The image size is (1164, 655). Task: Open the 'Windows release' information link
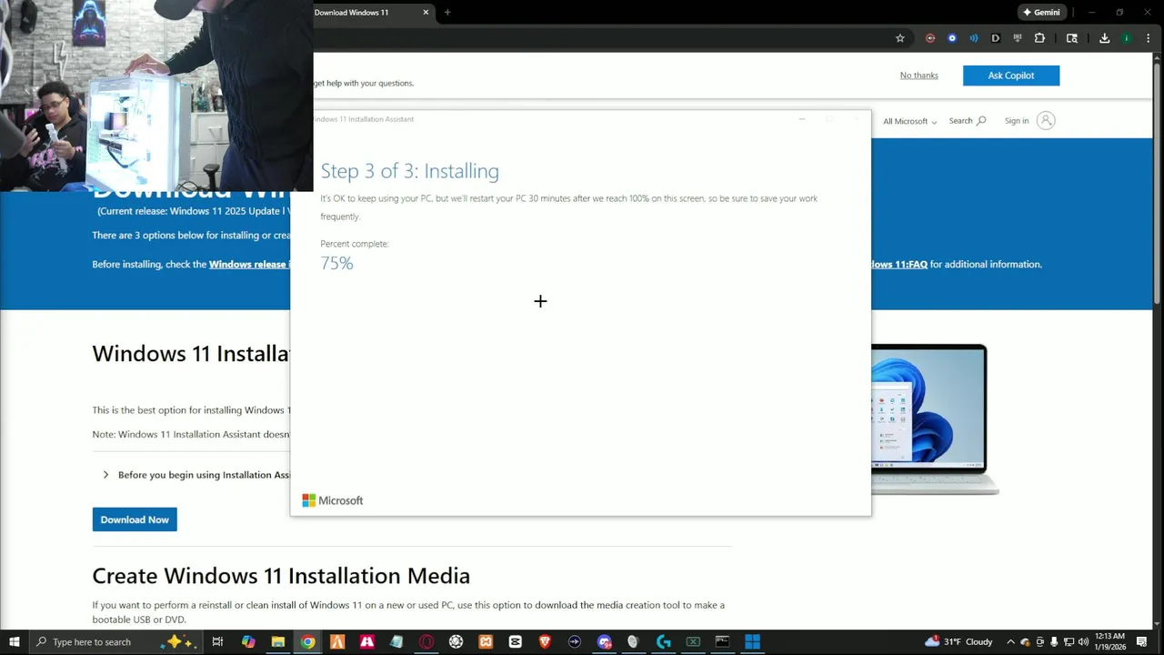point(249,265)
